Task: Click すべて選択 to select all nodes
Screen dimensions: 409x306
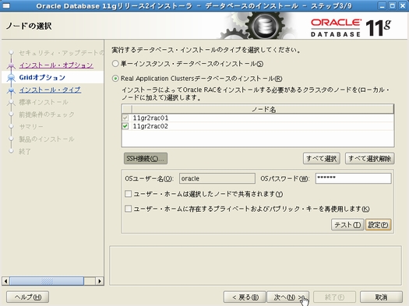Action: coord(321,159)
